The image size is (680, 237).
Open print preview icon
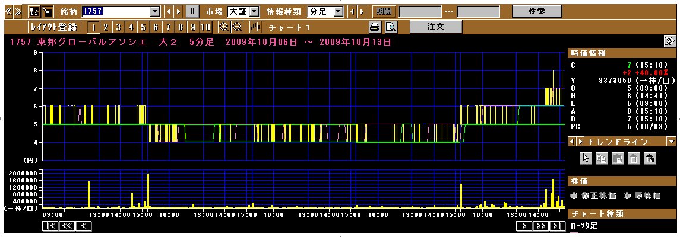click(x=390, y=27)
